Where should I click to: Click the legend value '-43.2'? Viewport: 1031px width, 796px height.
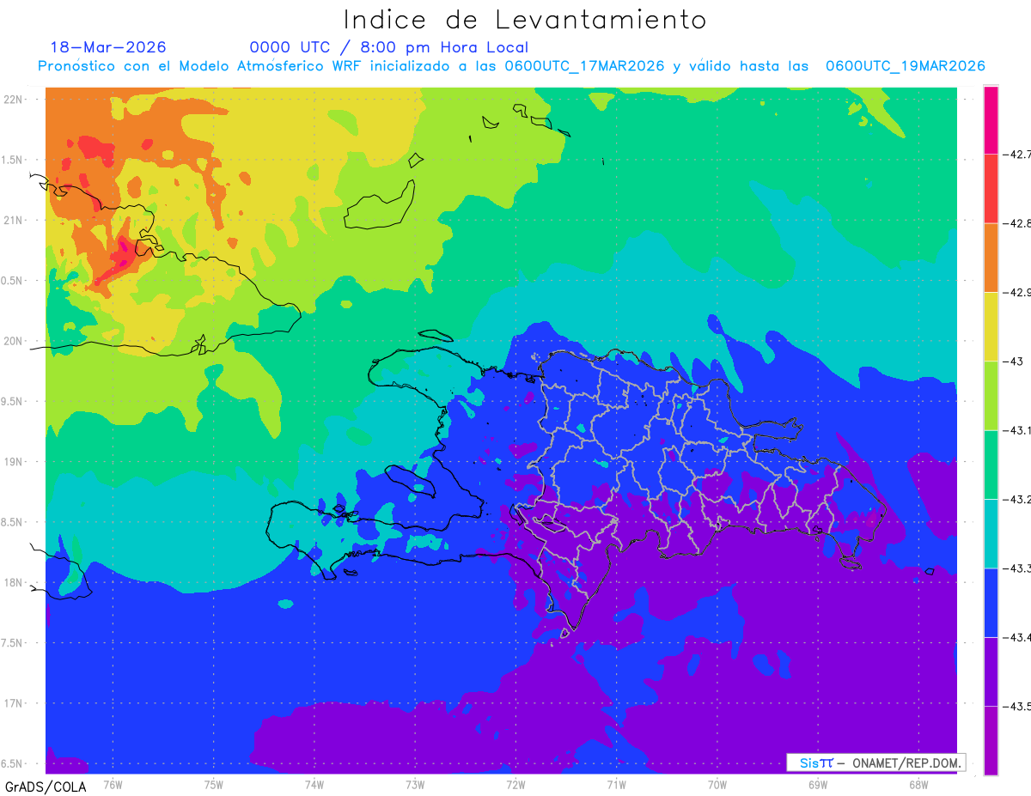[1017, 499]
